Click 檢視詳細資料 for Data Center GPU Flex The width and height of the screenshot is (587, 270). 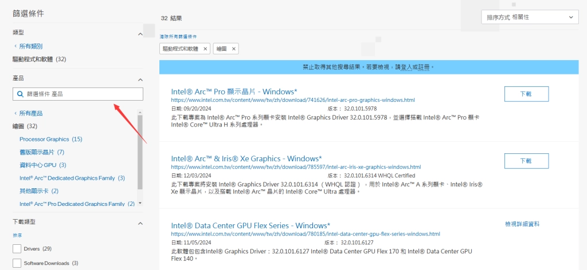click(x=522, y=224)
